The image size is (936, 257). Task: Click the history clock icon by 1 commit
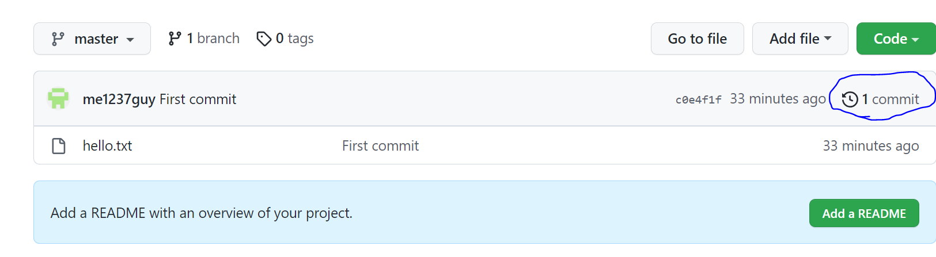(850, 99)
